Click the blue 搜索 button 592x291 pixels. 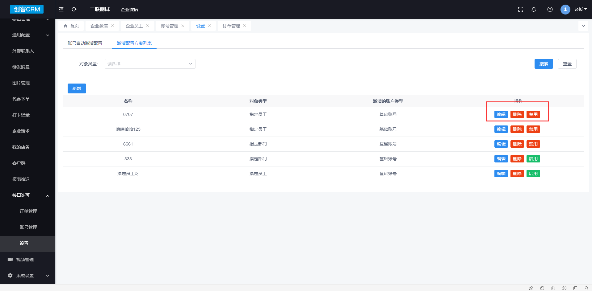(544, 64)
